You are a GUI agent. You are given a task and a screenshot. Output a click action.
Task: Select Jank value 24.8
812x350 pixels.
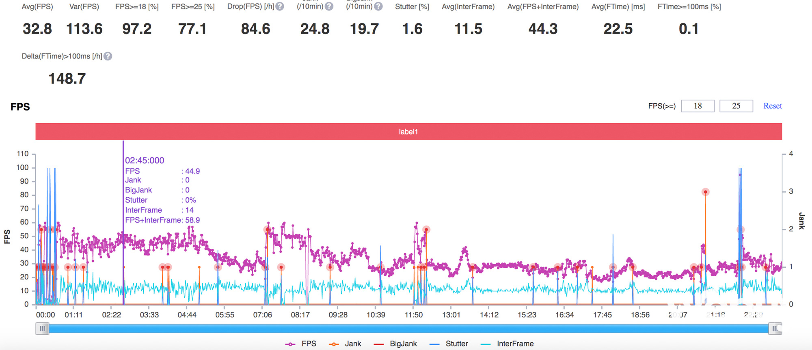pos(315,29)
